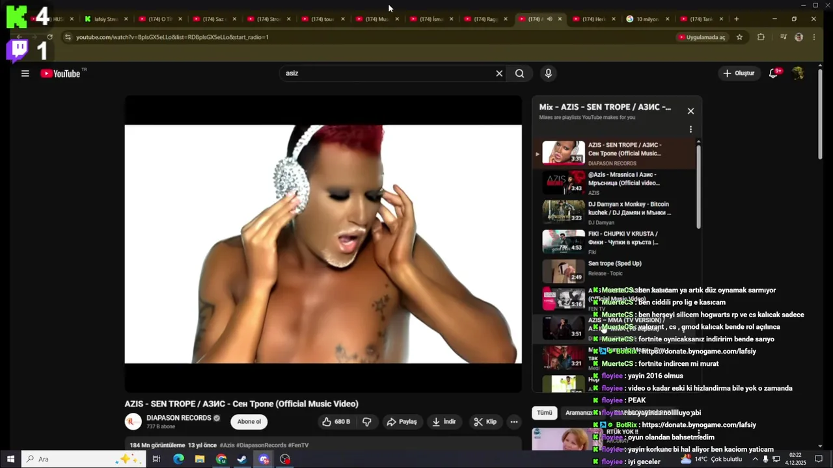
Task: Click the taskbar 'Ara' search box
Action: point(85,459)
